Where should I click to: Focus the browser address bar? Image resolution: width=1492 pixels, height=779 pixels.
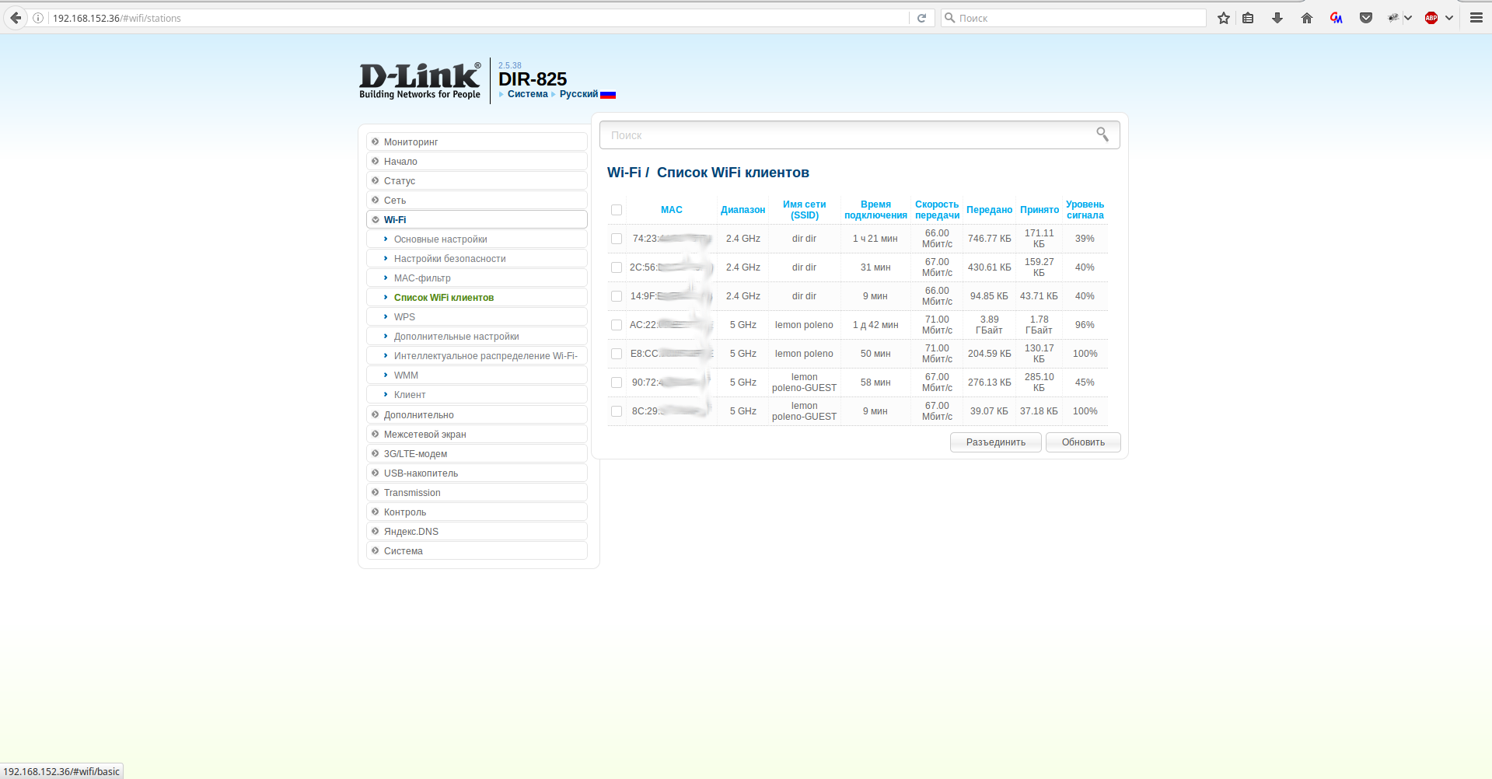point(478,18)
